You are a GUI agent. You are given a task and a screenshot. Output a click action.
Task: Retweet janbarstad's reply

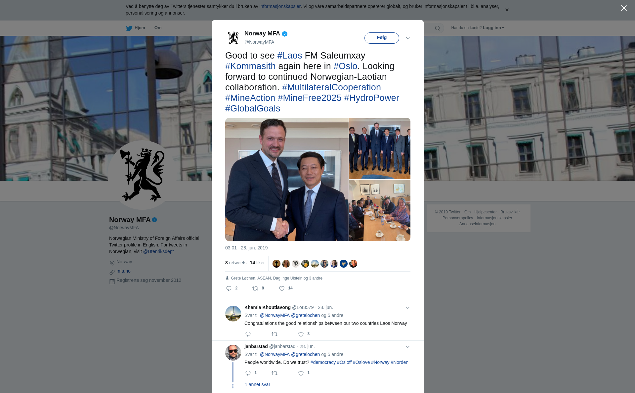pyautogui.click(x=275, y=373)
